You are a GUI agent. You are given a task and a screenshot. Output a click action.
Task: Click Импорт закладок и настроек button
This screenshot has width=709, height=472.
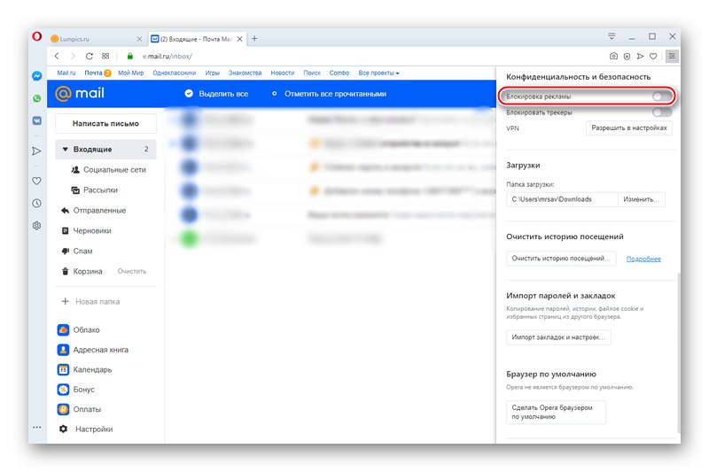[558, 337]
